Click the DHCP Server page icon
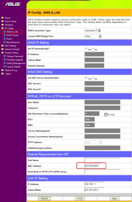The height and width of the screenshot is (202, 132). 5,35
